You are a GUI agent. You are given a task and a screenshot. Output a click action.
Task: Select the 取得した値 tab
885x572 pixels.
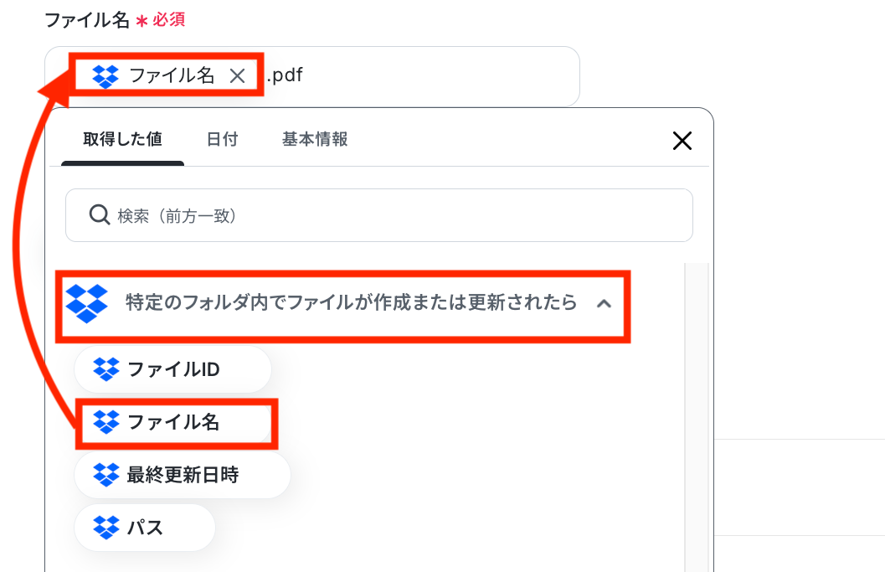(x=122, y=139)
